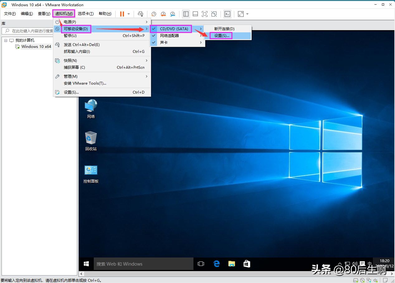This screenshot has width=395, height=283.
Task: Toggle the thumbnail bar view icon
Action: tap(195, 14)
